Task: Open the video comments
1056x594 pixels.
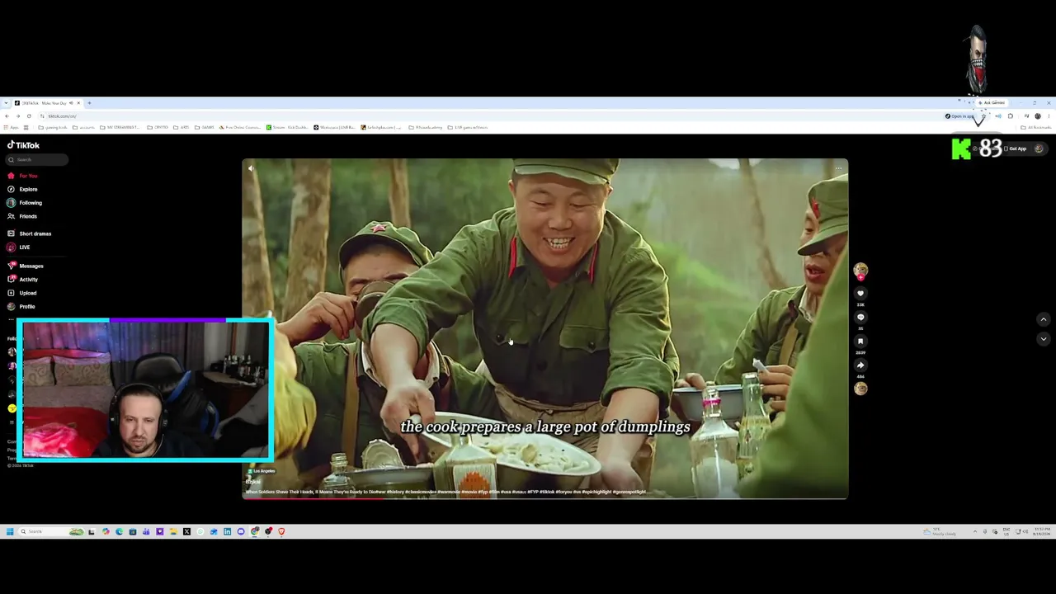Action: [x=860, y=318]
